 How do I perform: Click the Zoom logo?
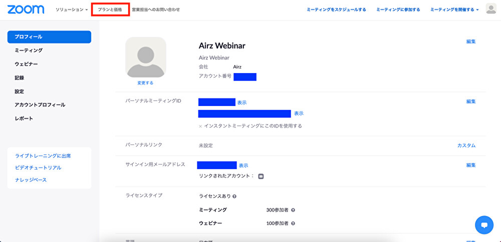[26, 9]
